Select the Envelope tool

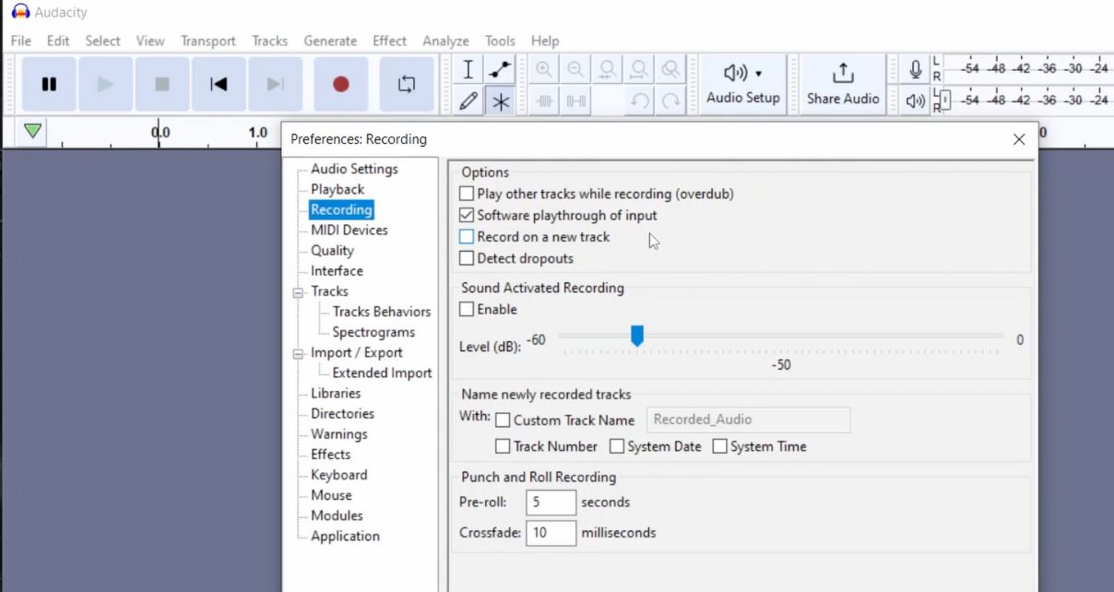(499, 68)
